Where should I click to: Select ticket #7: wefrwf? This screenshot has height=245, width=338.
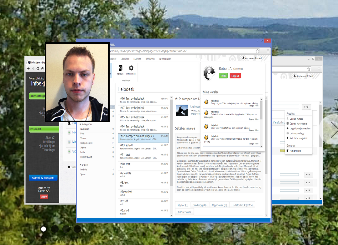pyautogui.click(x=143, y=193)
